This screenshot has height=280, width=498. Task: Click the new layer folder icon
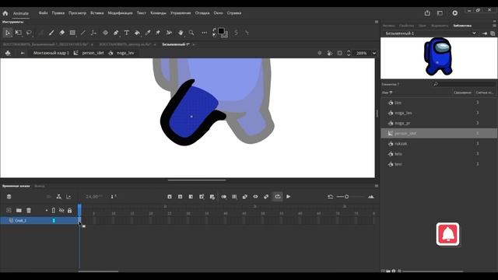tap(19, 210)
